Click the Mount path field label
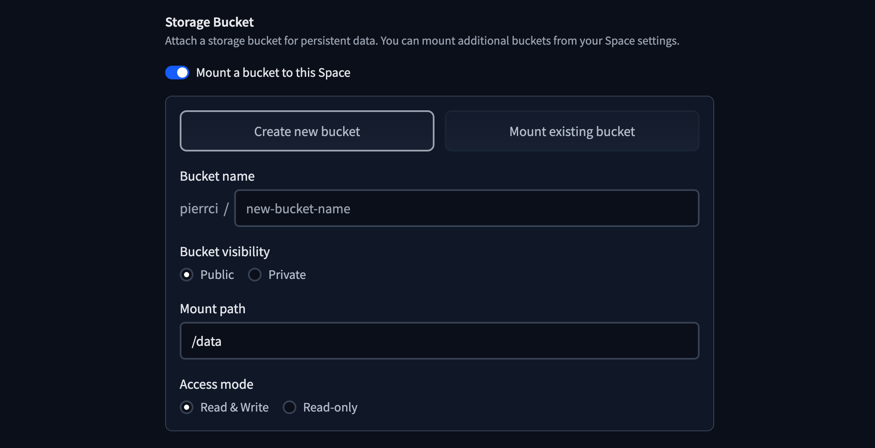This screenshot has height=448, width=875. pyautogui.click(x=212, y=309)
